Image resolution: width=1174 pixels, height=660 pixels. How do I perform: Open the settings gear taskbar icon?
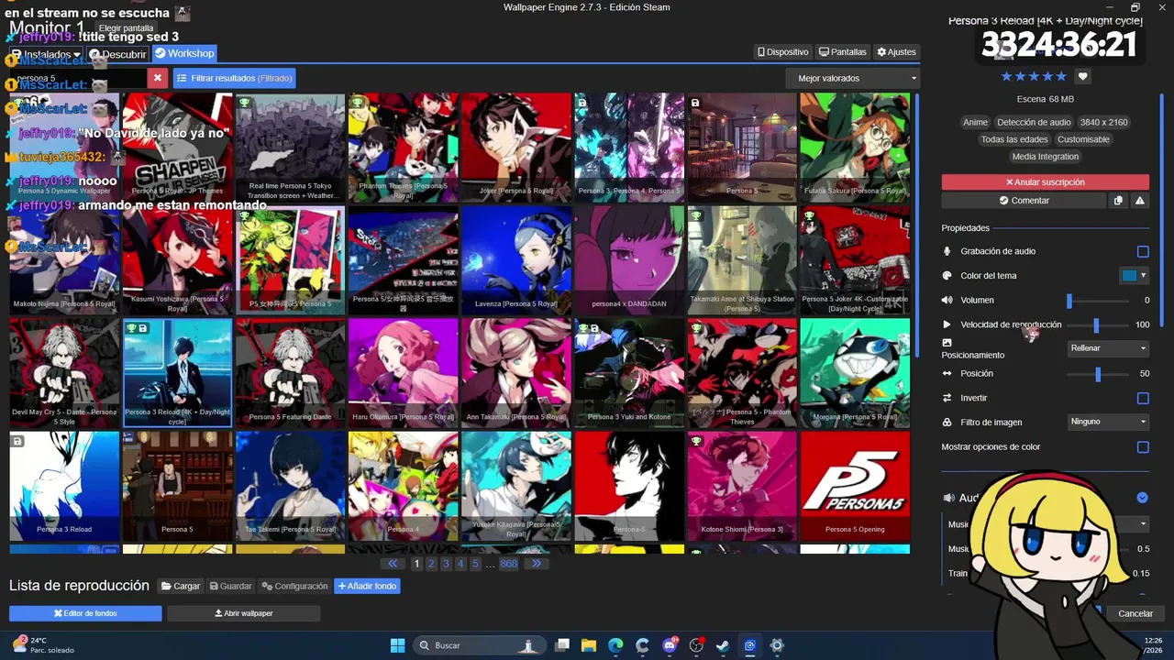pyautogui.click(x=777, y=645)
